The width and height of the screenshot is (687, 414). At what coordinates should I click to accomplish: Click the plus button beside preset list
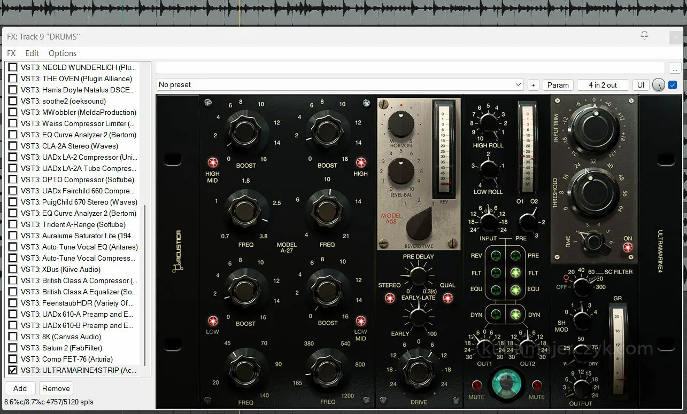coord(533,85)
